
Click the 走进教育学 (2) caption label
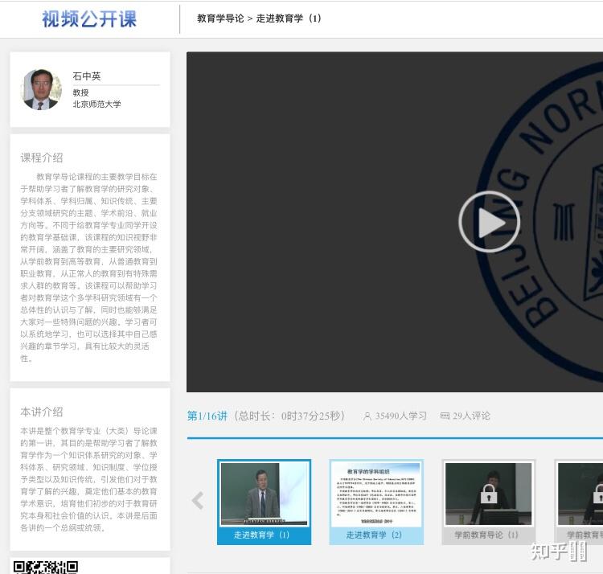(x=374, y=535)
